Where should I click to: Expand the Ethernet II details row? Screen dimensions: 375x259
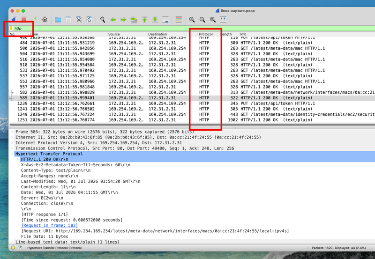tap(12, 137)
